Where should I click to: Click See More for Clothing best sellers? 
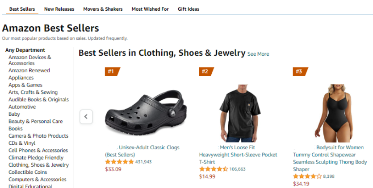pos(258,54)
